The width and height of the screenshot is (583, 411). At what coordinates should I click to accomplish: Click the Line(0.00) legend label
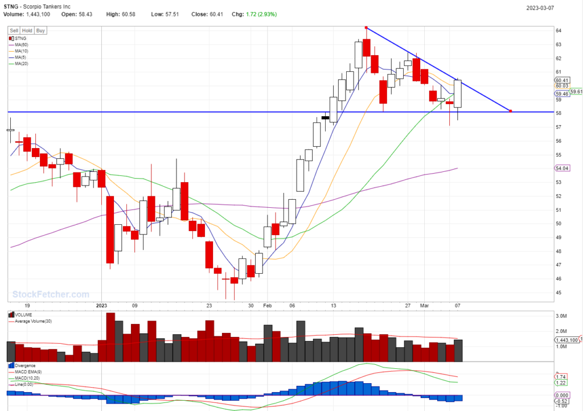(24, 385)
